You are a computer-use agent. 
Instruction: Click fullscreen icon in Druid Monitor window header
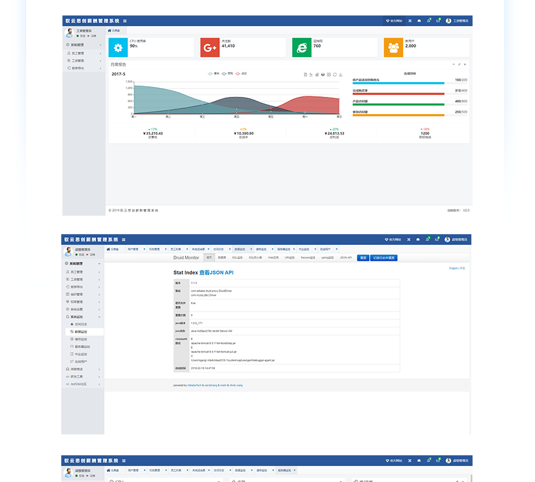pos(409,240)
